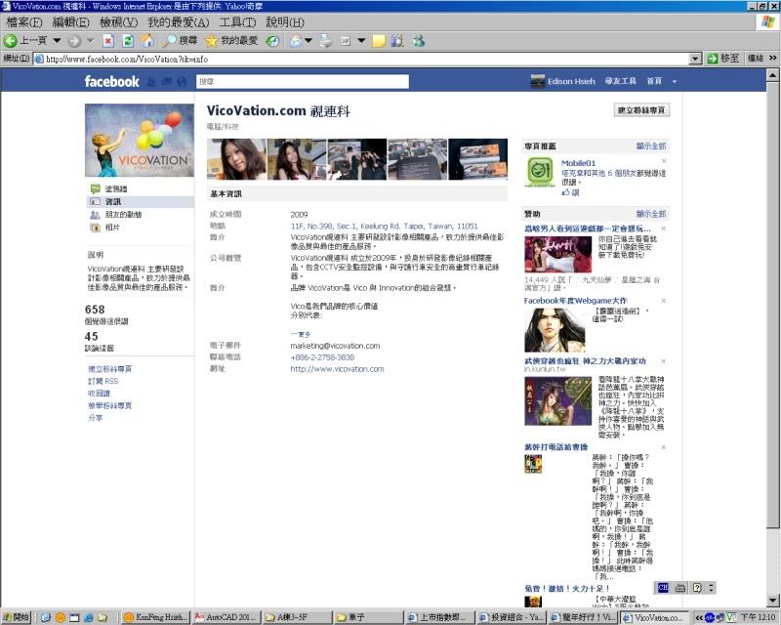Expand the Edit icon dropdown arrow
The width and height of the screenshot is (781, 625).
pos(361,41)
